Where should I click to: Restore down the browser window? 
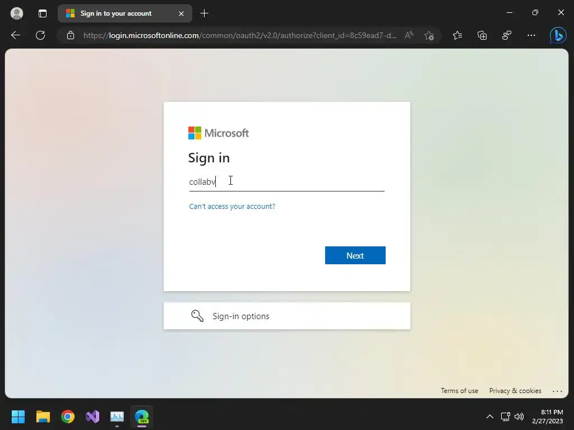[535, 13]
